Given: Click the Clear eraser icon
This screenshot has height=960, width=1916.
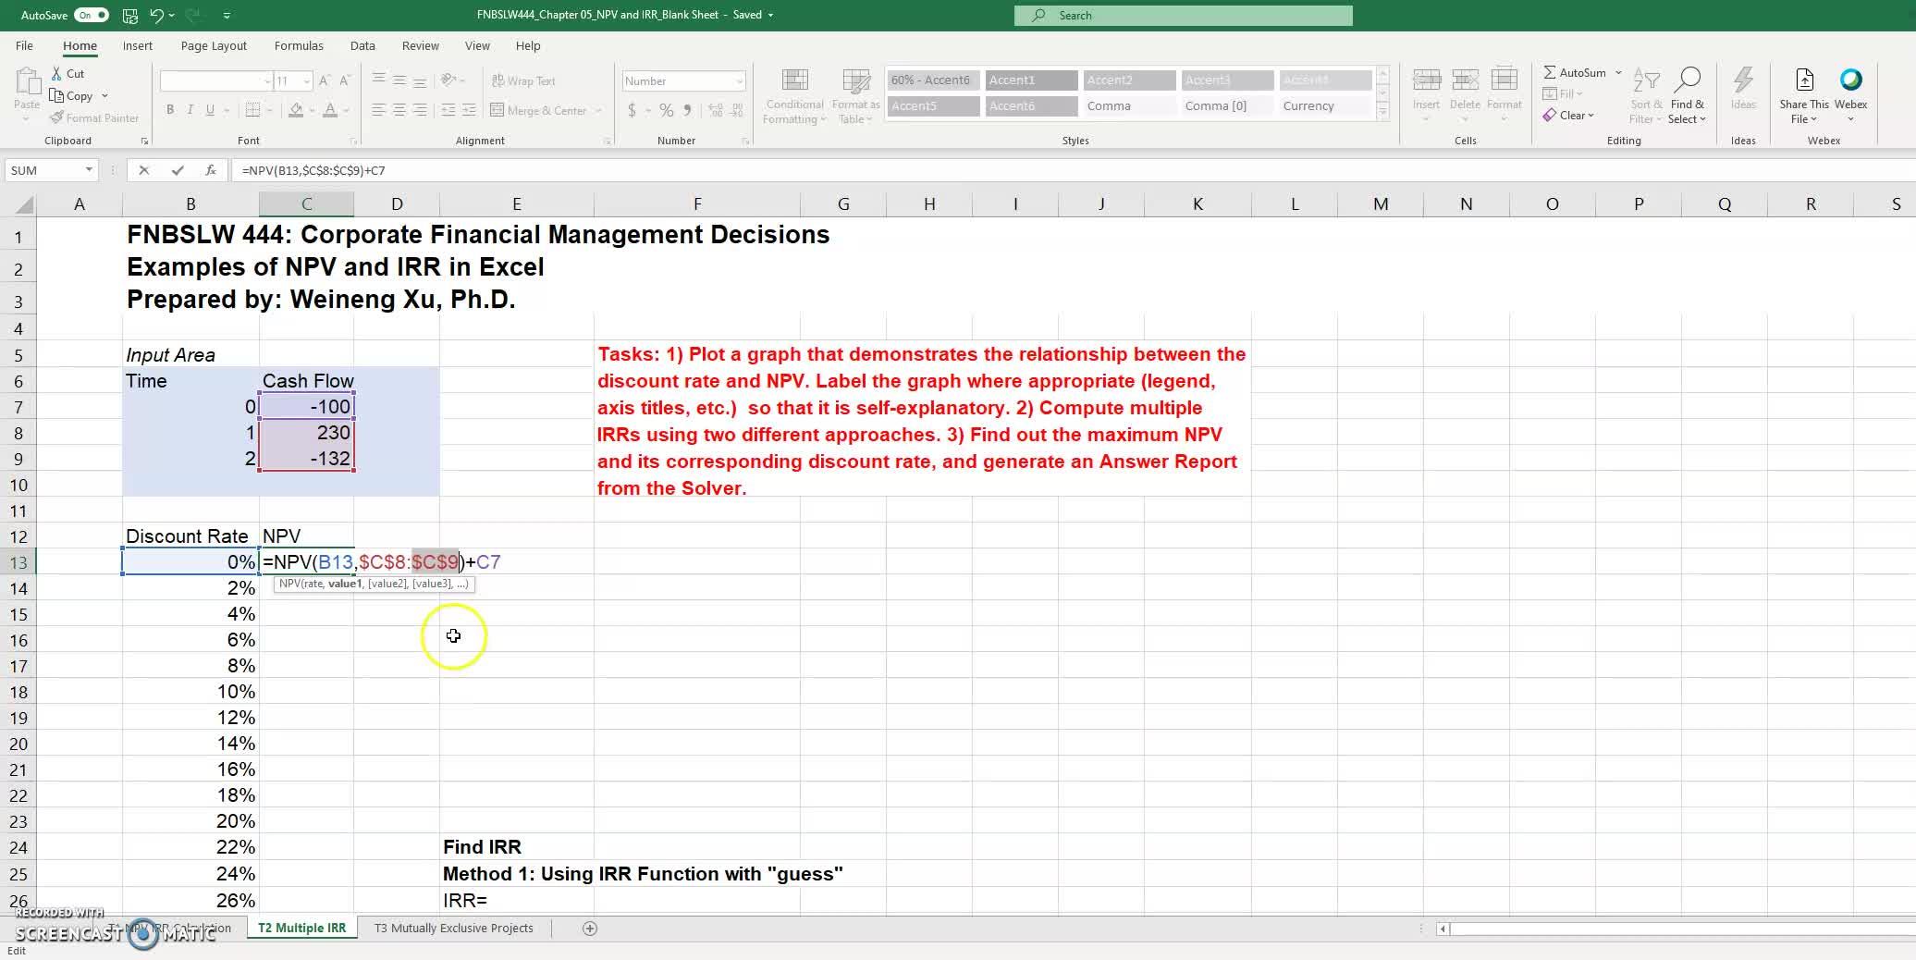Looking at the screenshot, I should (x=1549, y=116).
